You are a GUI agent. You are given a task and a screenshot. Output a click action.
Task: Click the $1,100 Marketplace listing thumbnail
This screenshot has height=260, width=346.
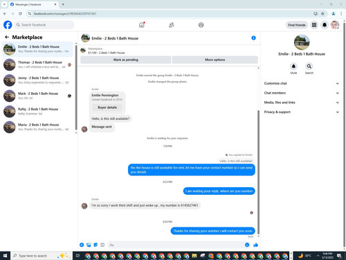click(x=83, y=50)
